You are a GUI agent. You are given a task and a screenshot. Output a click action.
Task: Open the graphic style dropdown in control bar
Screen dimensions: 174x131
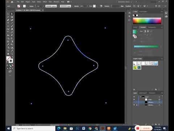pyautogui.click(x=97, y=6)
